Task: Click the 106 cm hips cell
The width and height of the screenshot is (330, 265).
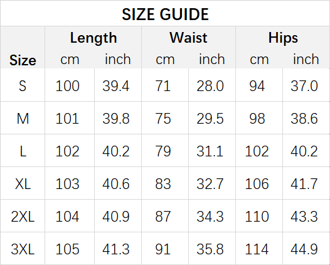Action: tap(257, 184)
